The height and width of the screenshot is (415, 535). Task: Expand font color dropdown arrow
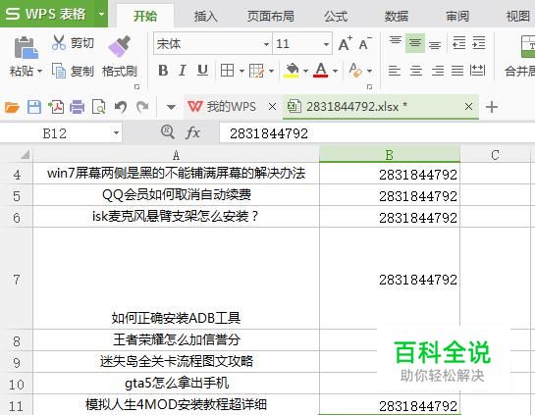coord(335,71)
